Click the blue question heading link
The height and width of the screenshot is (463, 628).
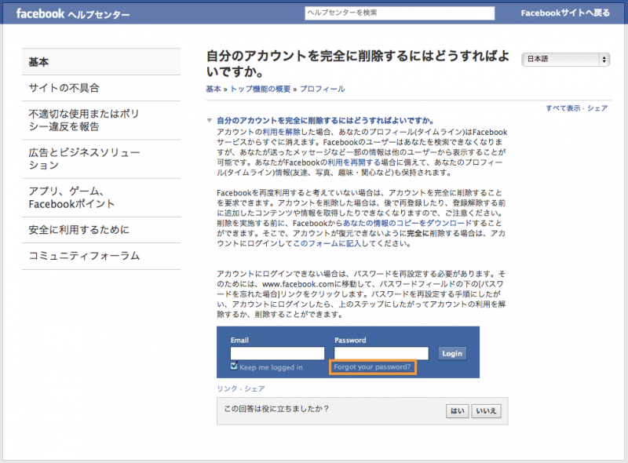click(x=325, y=121)
